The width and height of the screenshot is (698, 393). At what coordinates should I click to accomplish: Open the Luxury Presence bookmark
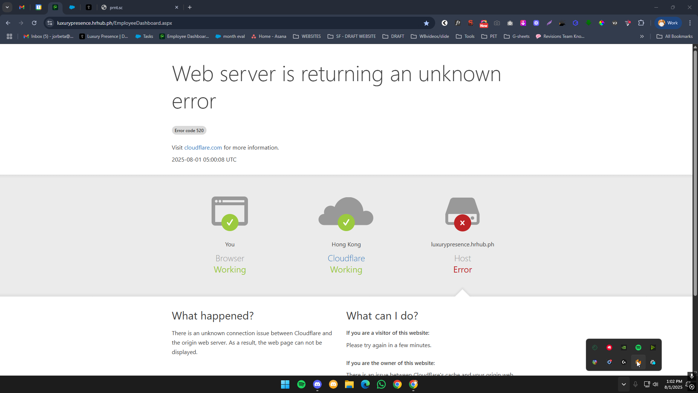[104, 36]
